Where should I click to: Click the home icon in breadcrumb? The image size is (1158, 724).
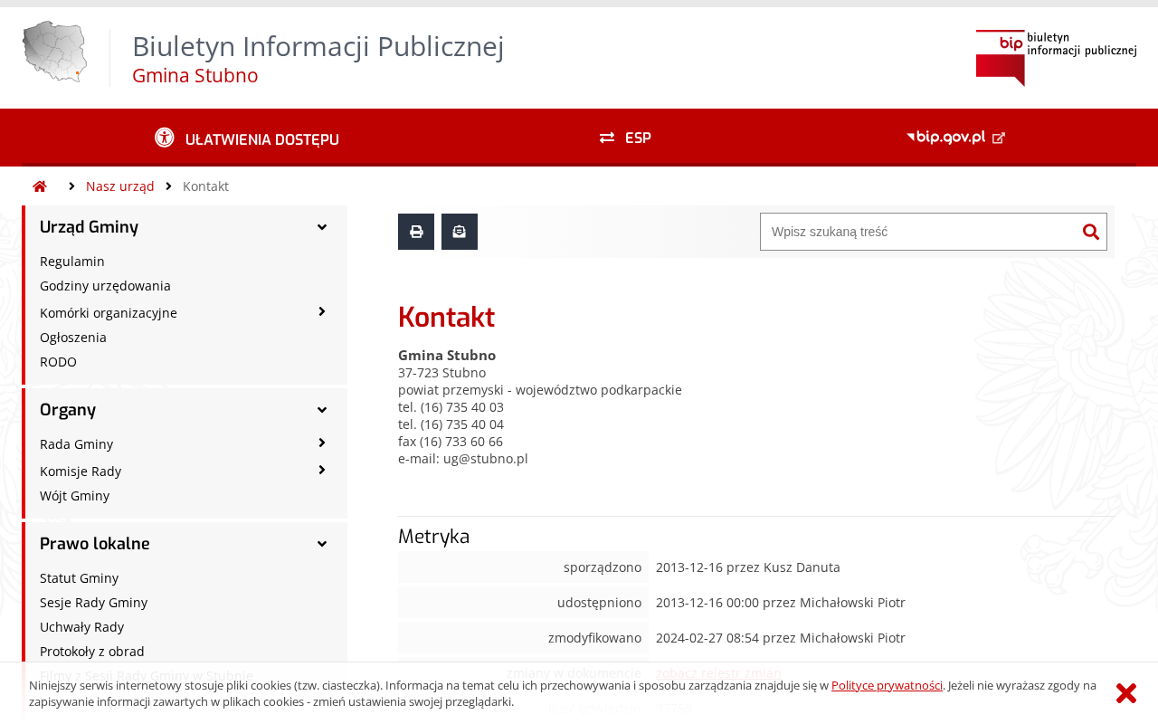tap(40, 186)
